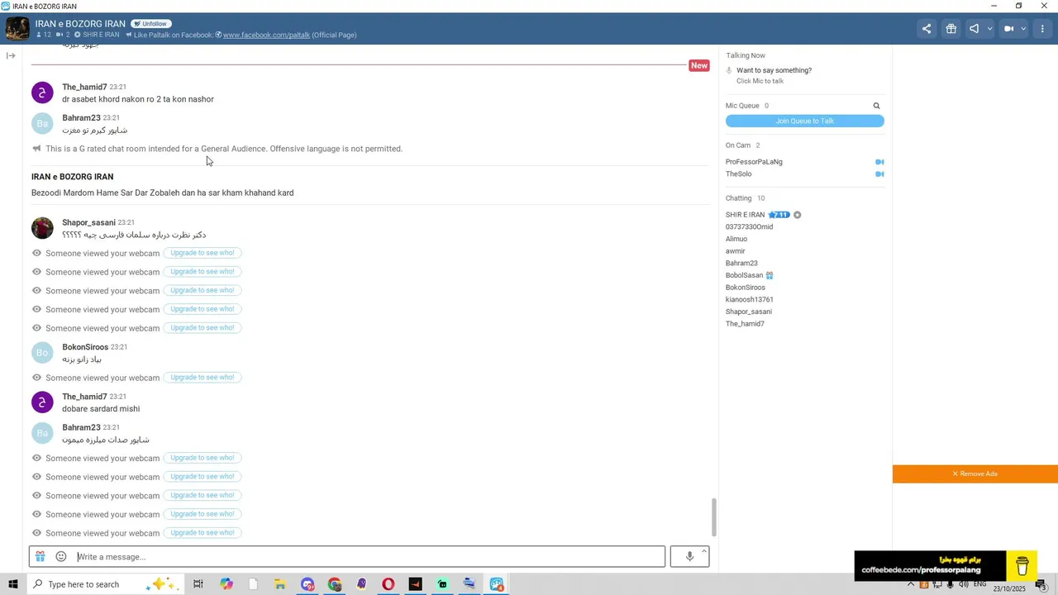1058x595 pixels.
Task: Click Remove Ads orange button
Action: [975, 474]
